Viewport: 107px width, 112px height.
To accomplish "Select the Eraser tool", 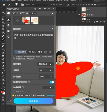I will click(x=3, y=49).
